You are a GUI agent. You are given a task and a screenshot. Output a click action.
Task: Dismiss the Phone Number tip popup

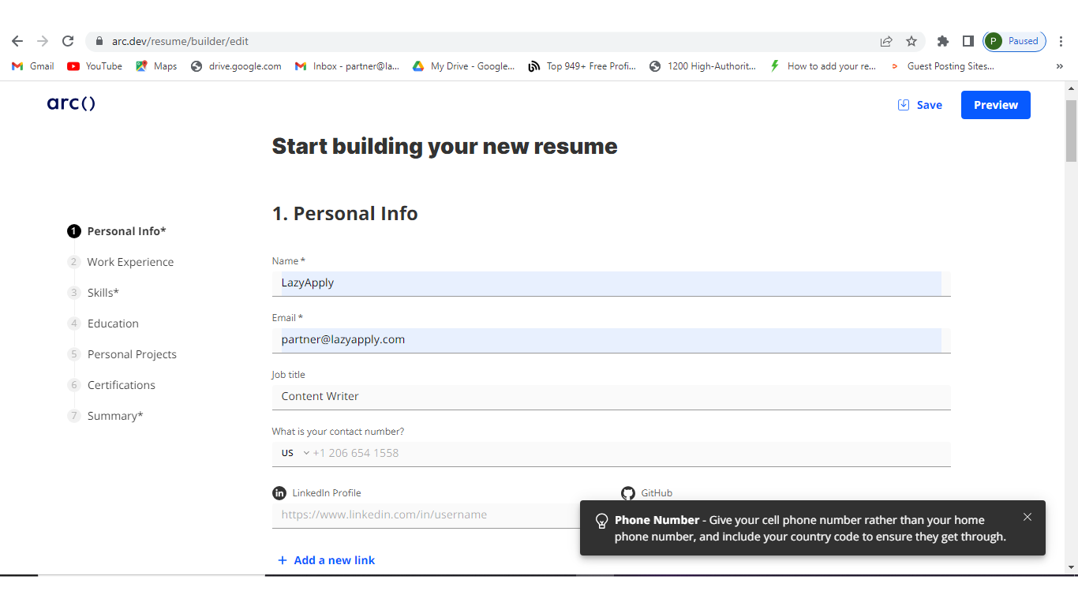pos(1027,517)
